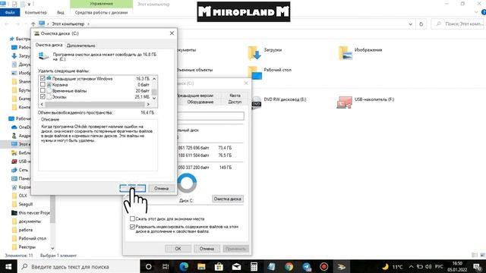Open the Рабочий стол folder in main pane
The width and height of the screenshot is (486, 273).
[x=270, y=72]
